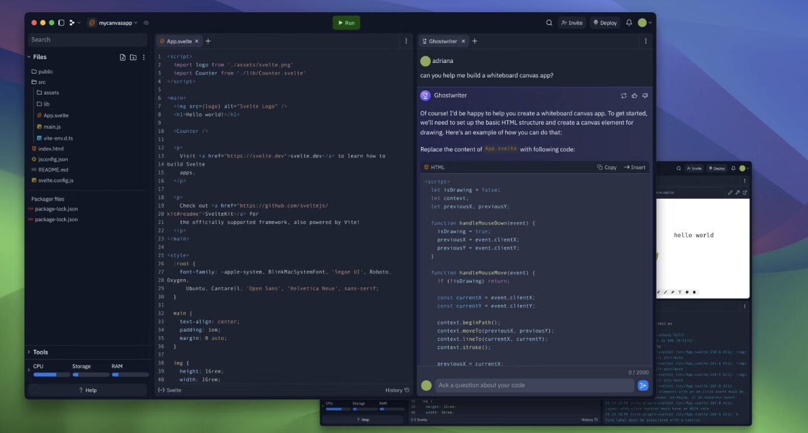Click the Search field in the sidebar
The width and height of the screenshot is (808, 433).
pos(88,40)
